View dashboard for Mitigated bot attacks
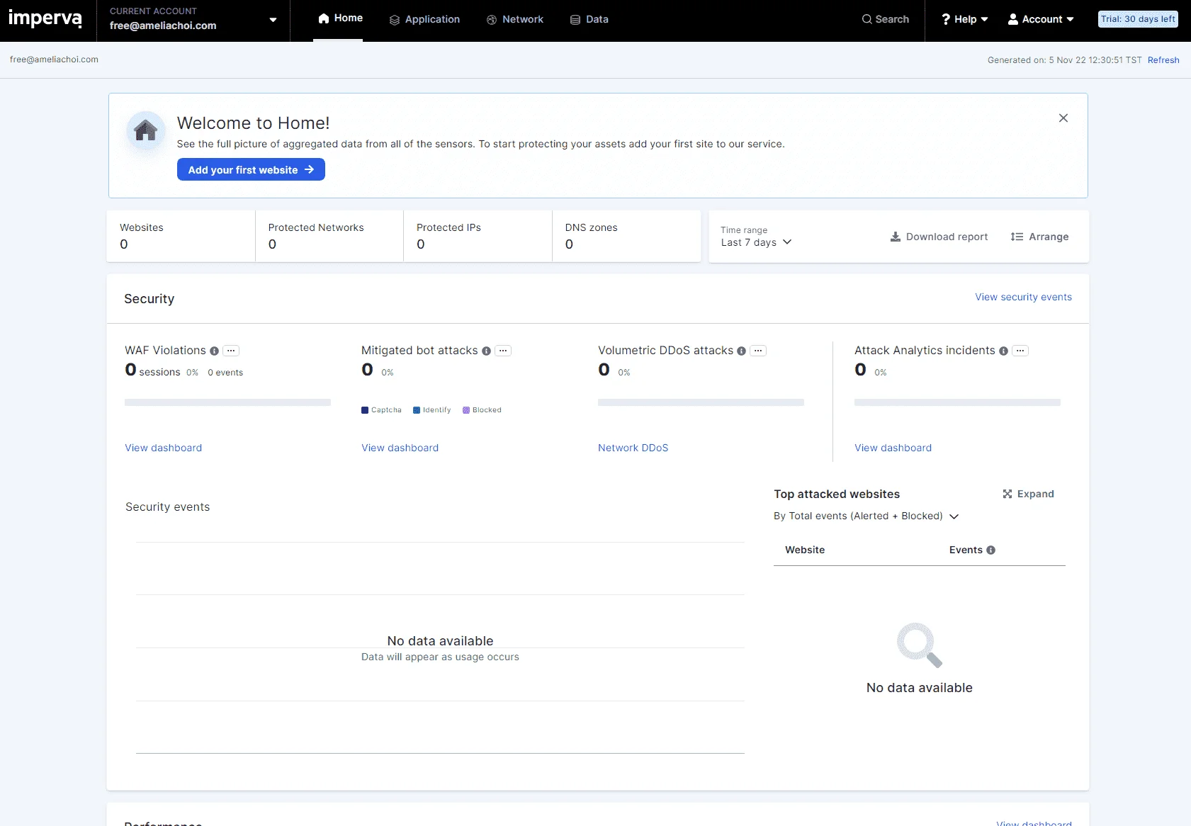 click(x=400, y=448)
